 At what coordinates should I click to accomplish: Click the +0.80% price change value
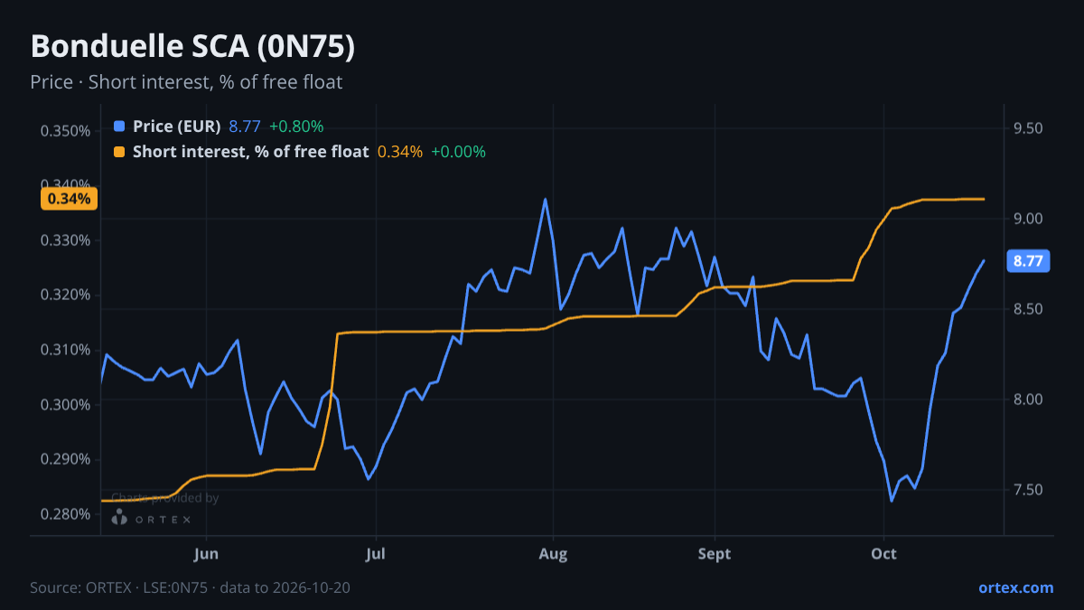pyautogui.click(x=296, y=127)
